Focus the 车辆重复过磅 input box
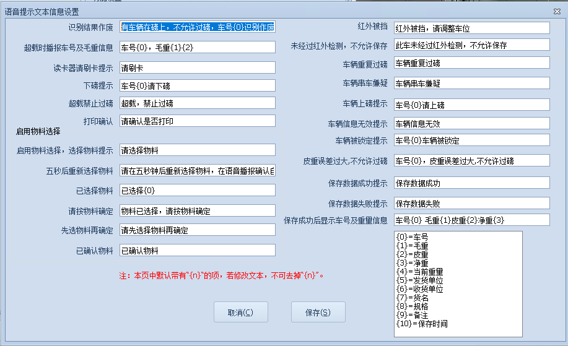This screenshot has height=346, width=568. point(471,64)
